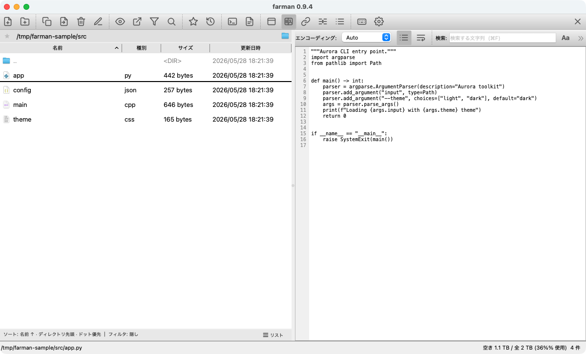This screenshot has height=354, width=586.
Task: Sort by the 更新日時 column header
Action: pyautogui.click(x=251, y=48)
